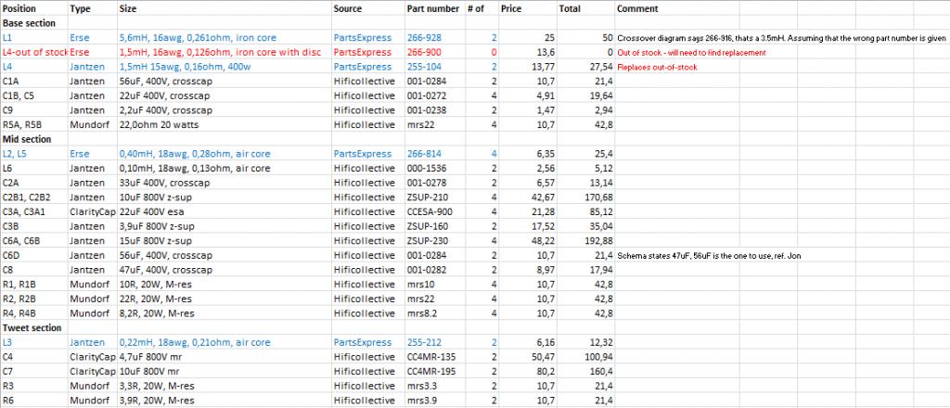Screen dimensions: 950x408
Task: Select the C7 position cell
Action: pyautogui.click(x=34, y=372)
